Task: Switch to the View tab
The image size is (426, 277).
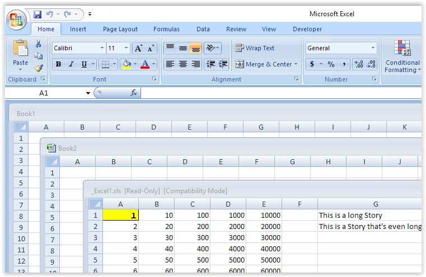Action: point(269,29)
